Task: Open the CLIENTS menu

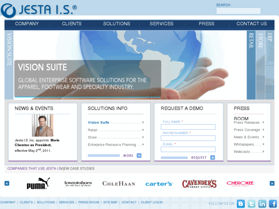Action: coord(72,24)
